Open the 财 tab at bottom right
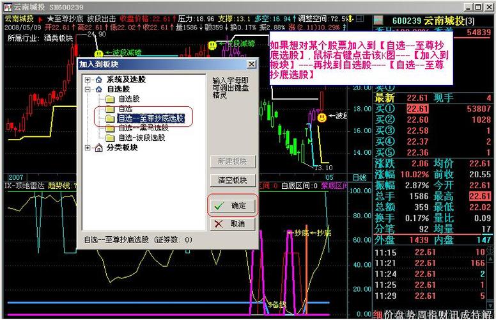 click(x=444, y=315)
